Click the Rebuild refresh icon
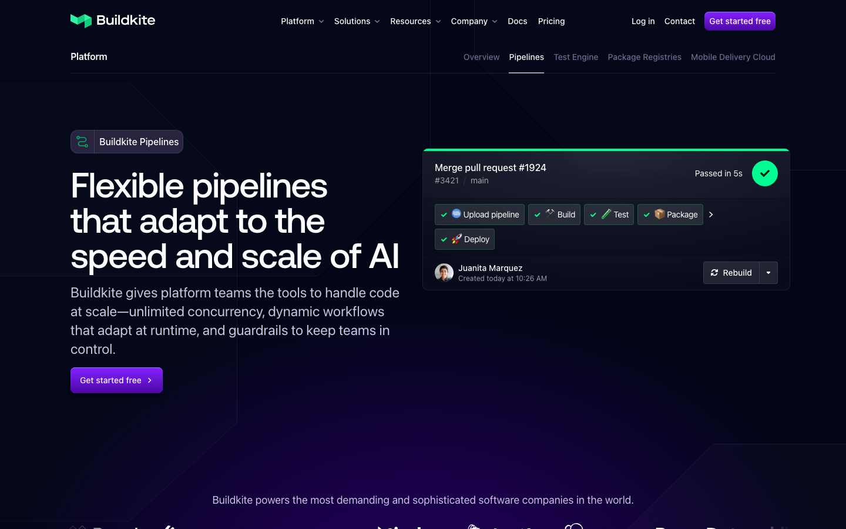 coord(714,273)
